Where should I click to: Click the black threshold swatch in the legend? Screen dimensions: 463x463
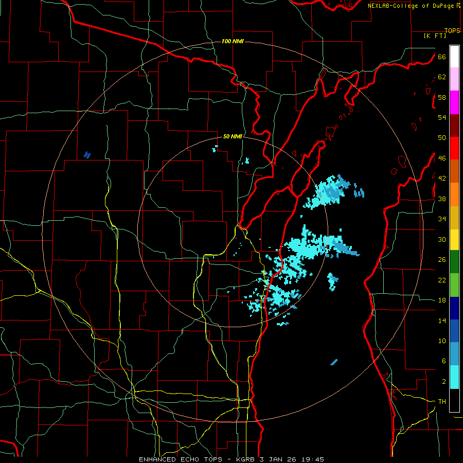pos(454,400)
